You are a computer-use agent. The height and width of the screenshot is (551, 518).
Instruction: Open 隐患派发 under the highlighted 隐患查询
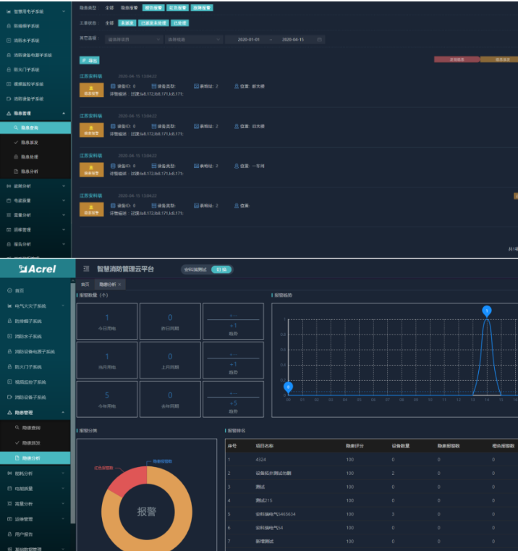click(x=35, y=143)
